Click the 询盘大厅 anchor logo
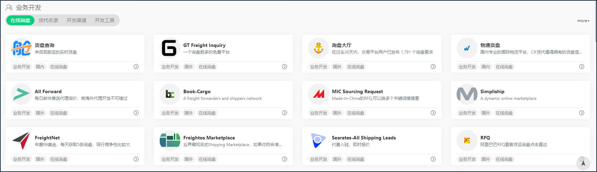Screen dimensions: 597x172 pos(319,48)
